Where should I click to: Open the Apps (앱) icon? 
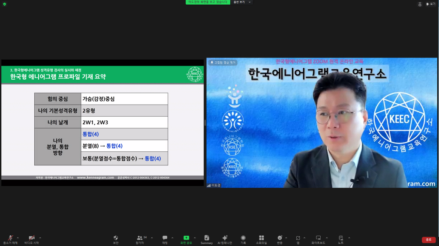pos(298,238)
